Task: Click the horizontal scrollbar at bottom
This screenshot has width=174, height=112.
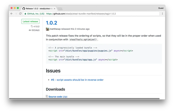Action: click(x=84, y=99)
